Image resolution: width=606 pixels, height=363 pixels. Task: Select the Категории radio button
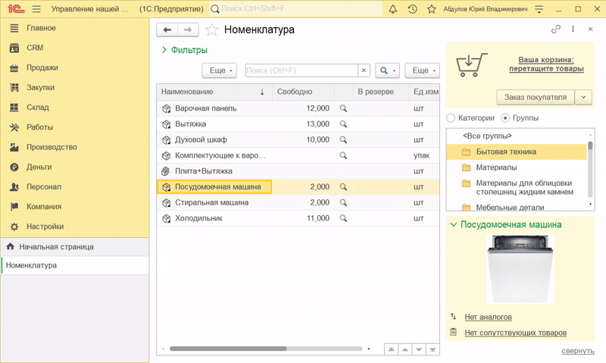[x=451, y=118]
